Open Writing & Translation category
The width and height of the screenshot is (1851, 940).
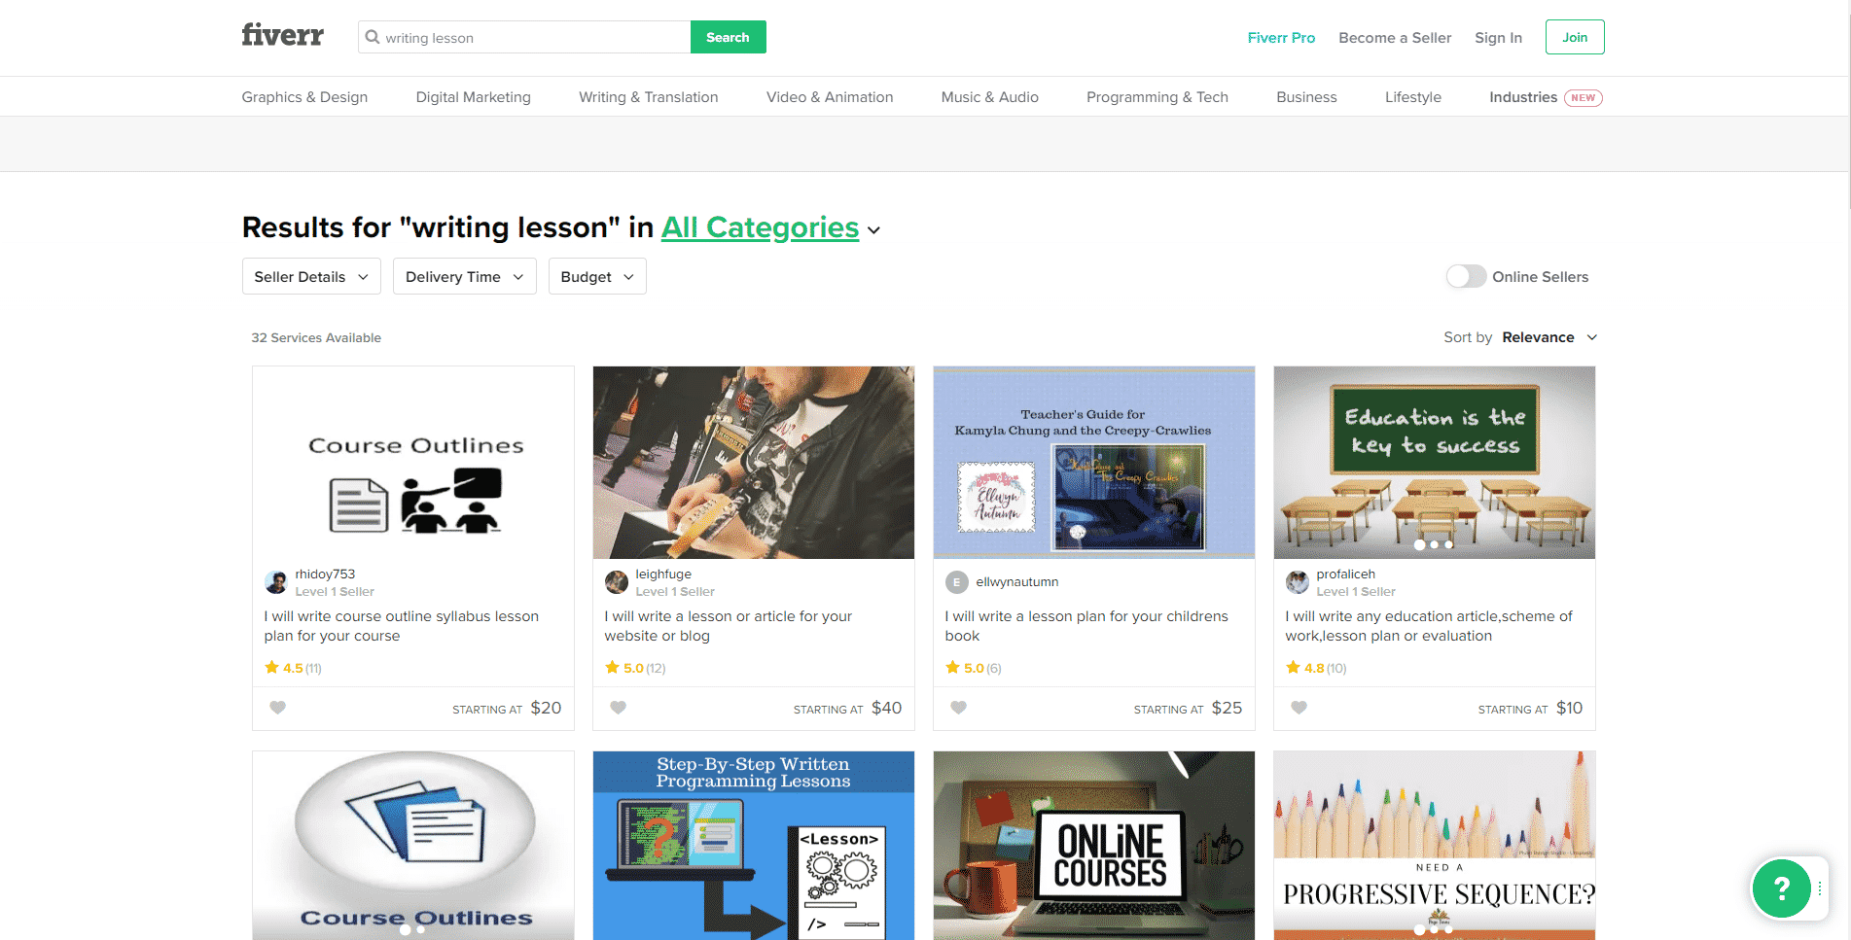click(648, 97)
